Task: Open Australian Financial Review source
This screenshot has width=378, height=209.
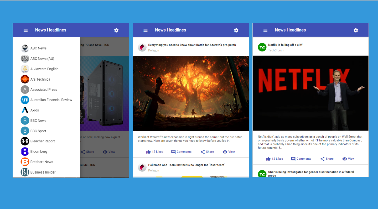Action: [51, 100]
